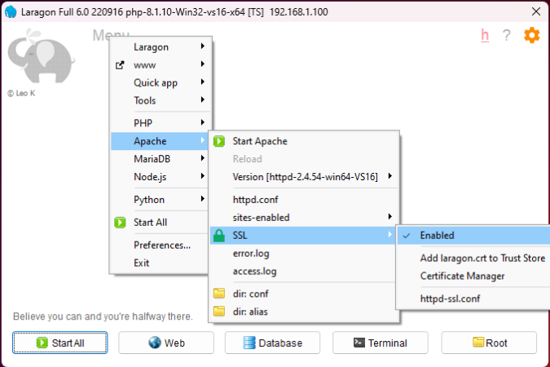The height and width of the screenshot is (367, 550).
Task: Expand the Laragon submenu arrow
Action: [x=202, y=46]
